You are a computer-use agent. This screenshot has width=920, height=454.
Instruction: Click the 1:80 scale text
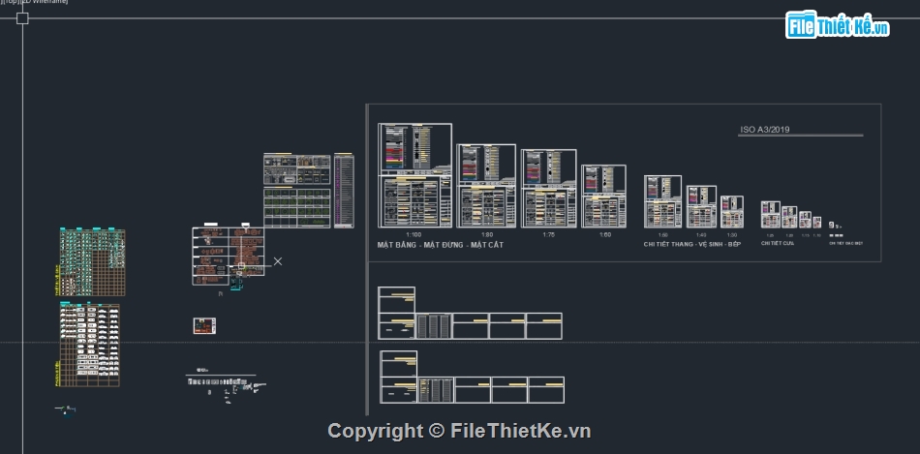click(x=487, y=234)
